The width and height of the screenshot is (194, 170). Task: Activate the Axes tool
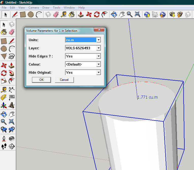pos(4,105)
